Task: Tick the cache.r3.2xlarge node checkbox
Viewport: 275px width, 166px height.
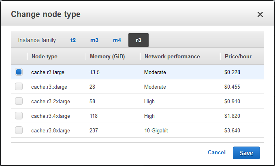Action: pos(19,101)
